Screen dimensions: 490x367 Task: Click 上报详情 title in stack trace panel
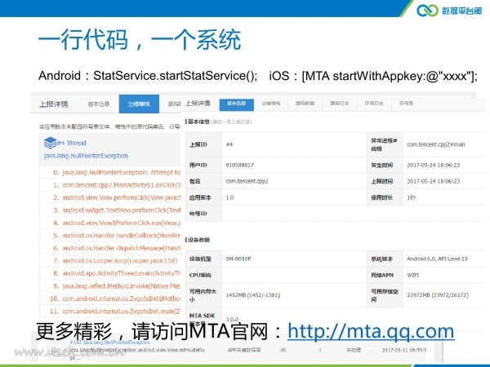click(53, 104)
